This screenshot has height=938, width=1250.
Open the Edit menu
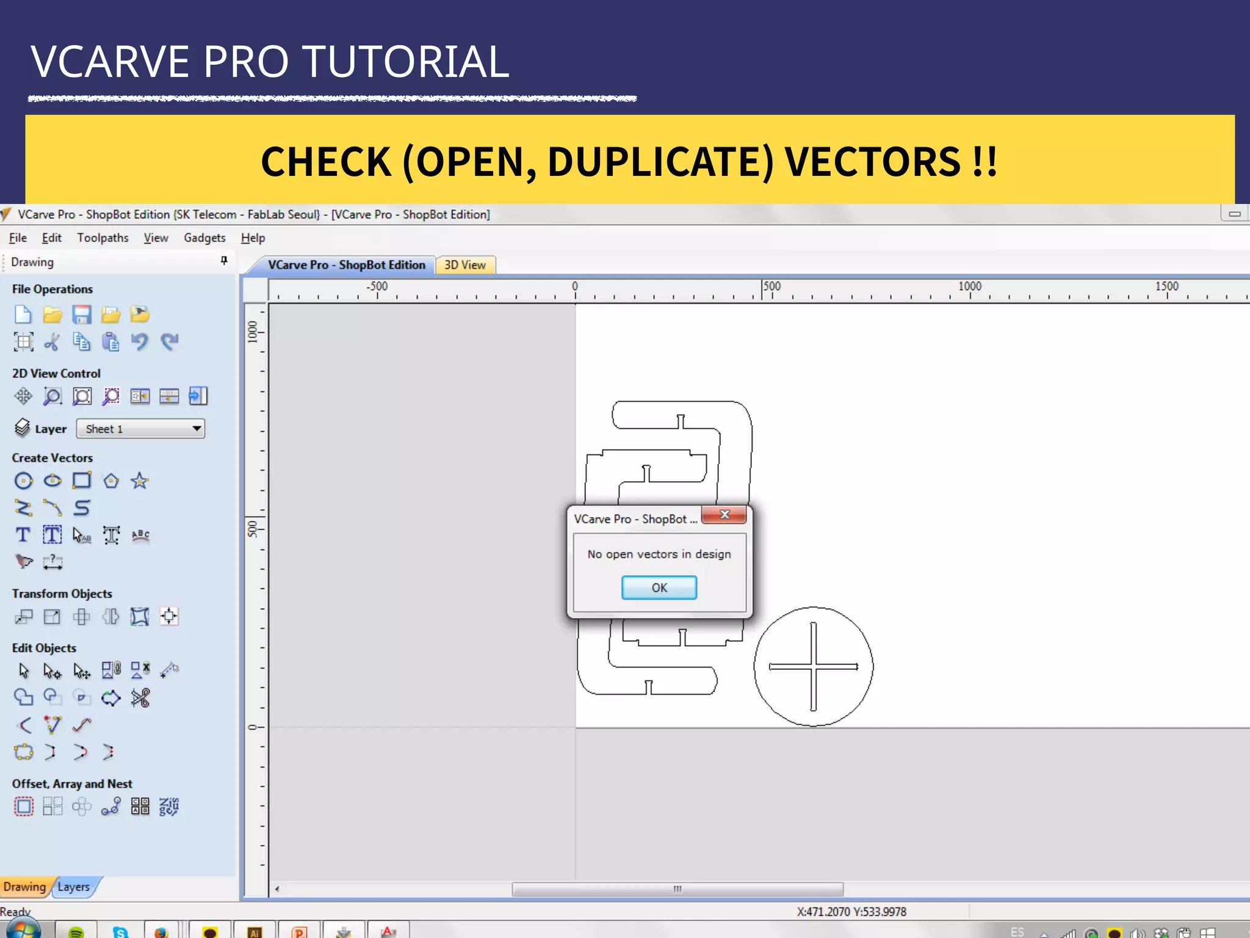coord(51,238)
